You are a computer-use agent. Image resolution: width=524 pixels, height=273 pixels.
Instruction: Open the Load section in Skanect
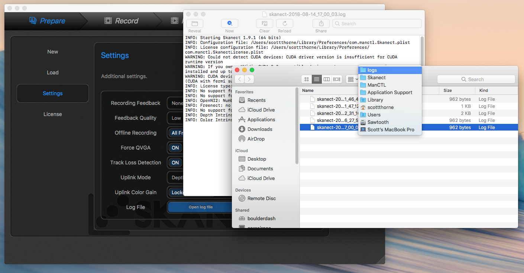(53, 73)
